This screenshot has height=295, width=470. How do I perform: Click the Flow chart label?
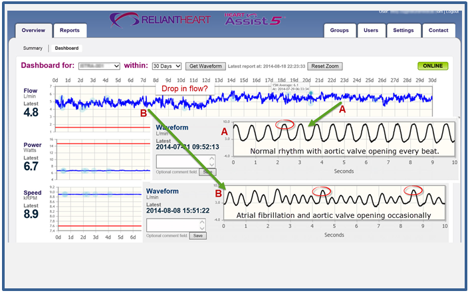[31, 91]
